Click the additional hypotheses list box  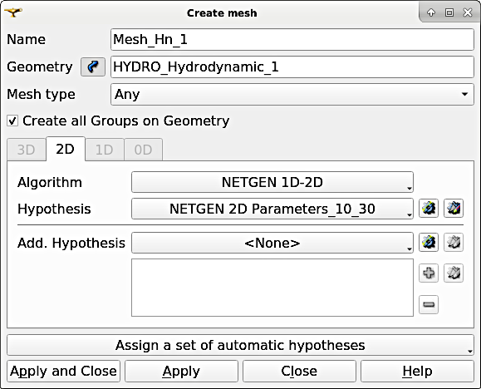click(x=272, y=288)
